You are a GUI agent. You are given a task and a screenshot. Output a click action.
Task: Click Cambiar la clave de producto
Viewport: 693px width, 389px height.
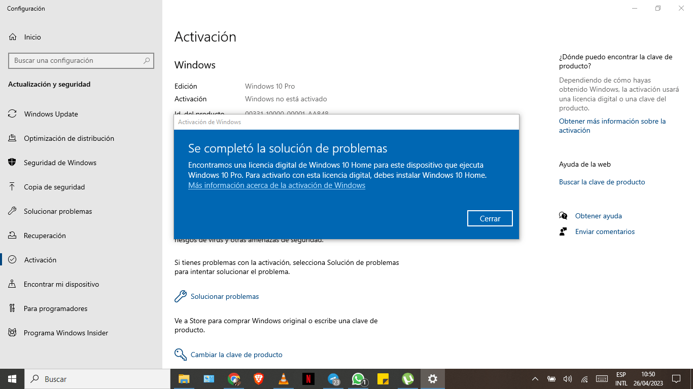pos(228,355)
